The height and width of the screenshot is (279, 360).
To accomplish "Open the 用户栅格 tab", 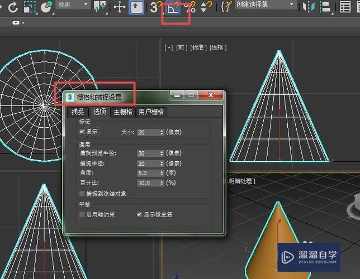I will (151, 112).
